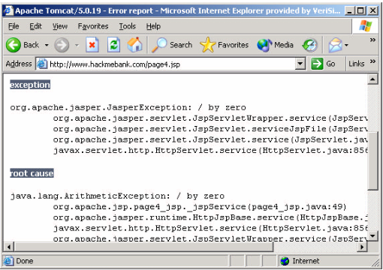Image resolution: width=383 pixels, height=270 pixels.
Task: Close the Internet Explorer window
Action: (x=372, y=10)
